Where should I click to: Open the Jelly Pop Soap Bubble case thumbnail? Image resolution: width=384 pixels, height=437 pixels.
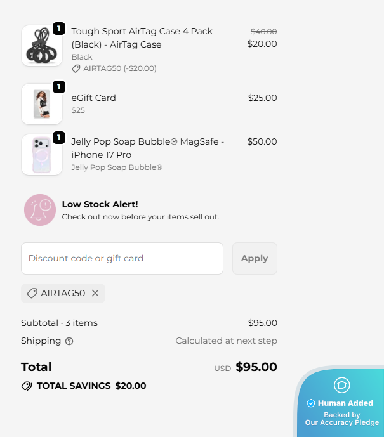click(x=42, y=154)
